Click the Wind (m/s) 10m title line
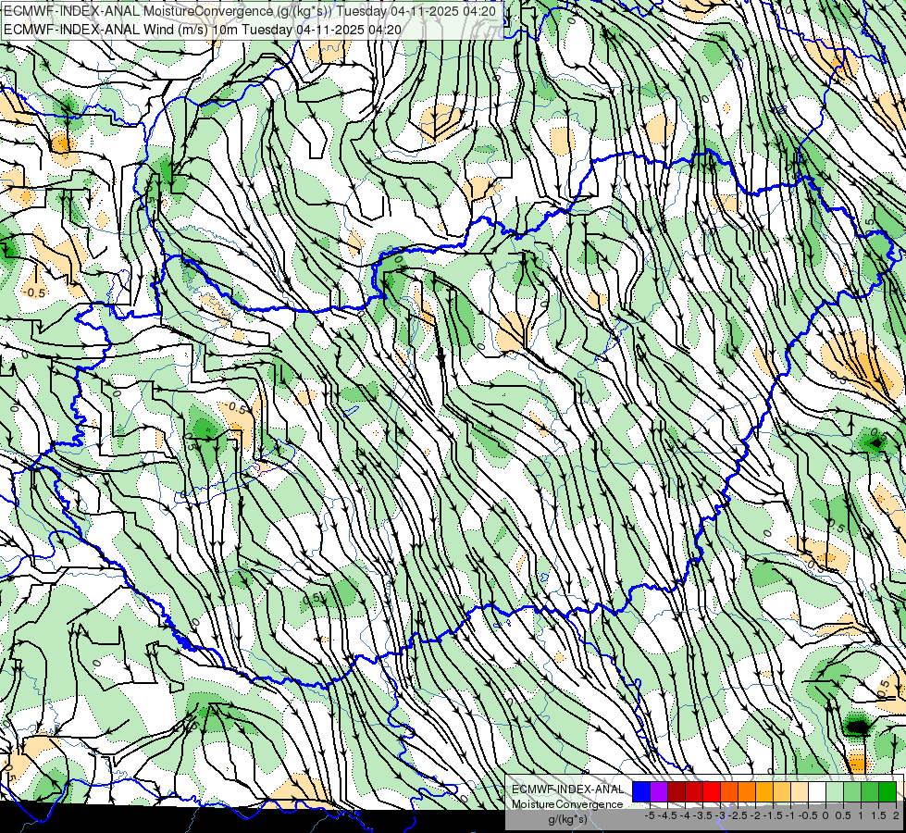This screenshot has height=833, width=906. click(203, 30)
